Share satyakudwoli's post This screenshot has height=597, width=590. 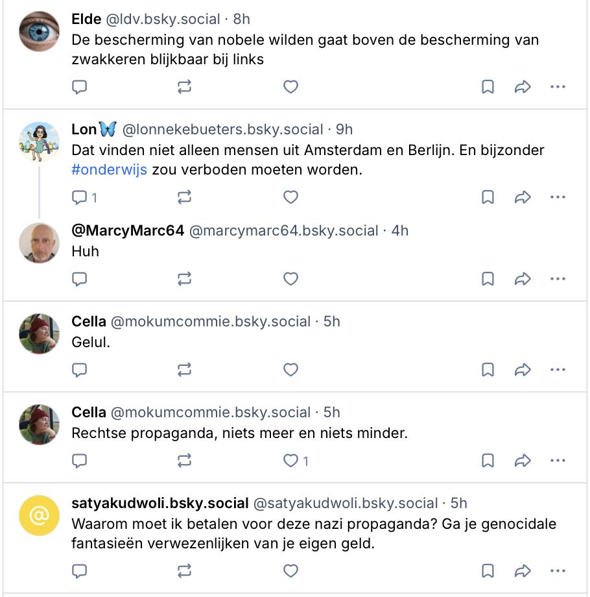[x=523, y=571]
